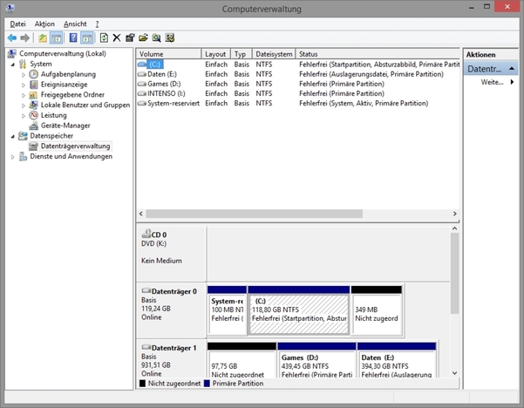Expand Lokale Benutzer und Gruppen arrow
This screenshot has width=524, height=408.
[24, 105]
